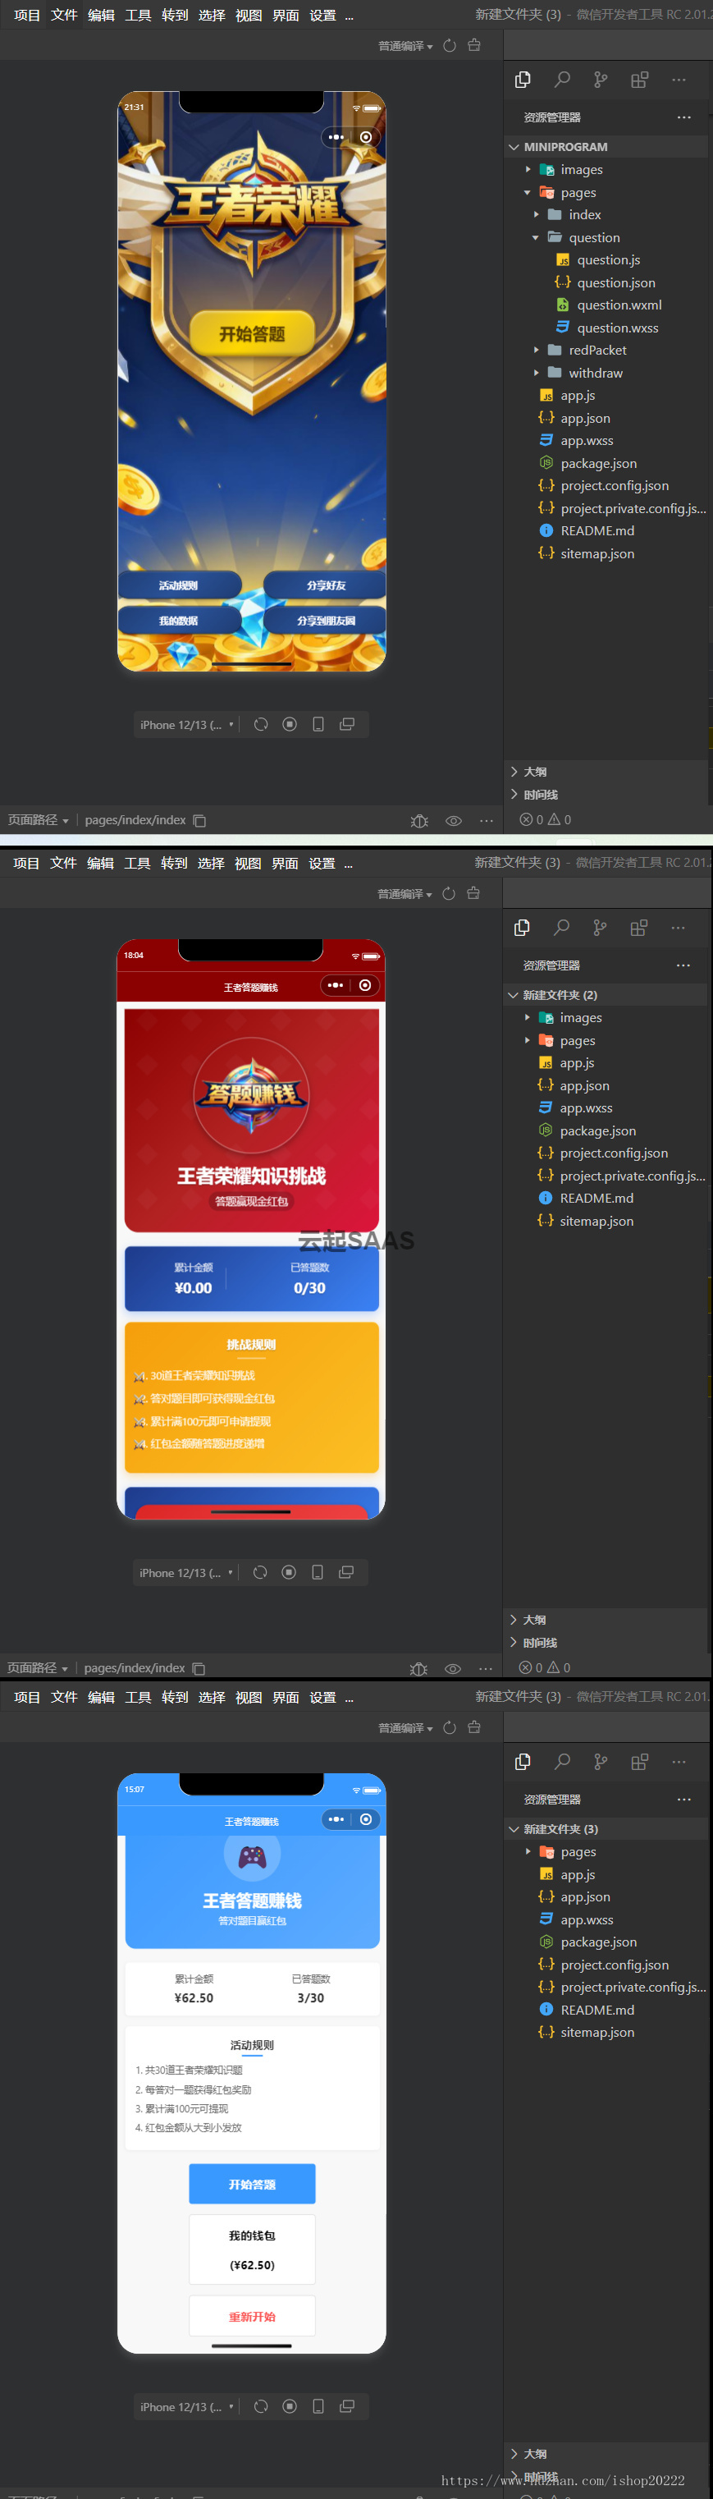
Task: Open package.json in MINIPROGRAM window
Action: [598, 463]
